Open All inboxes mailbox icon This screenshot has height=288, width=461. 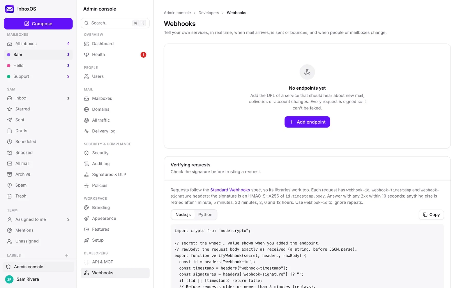pos(9,44)
